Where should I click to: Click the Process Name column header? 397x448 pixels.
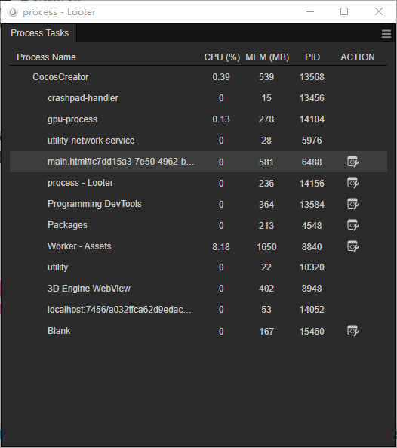point(46,57)
